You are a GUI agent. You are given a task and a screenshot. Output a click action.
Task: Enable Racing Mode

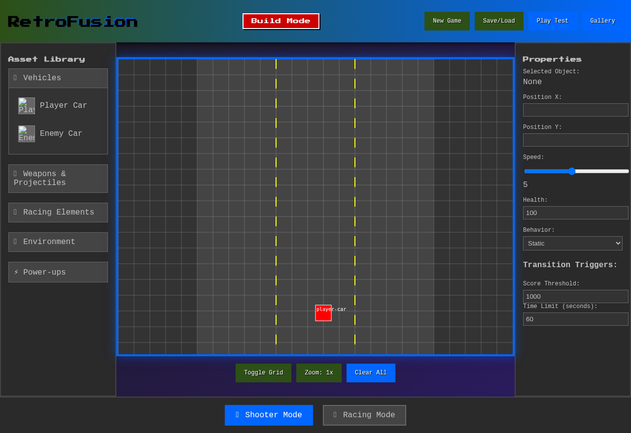coord(364,415)
